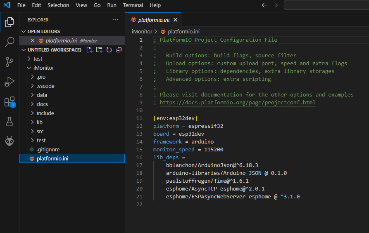
Task: Click New Folder icon in workspace header
Action: (x=99, y=50)
